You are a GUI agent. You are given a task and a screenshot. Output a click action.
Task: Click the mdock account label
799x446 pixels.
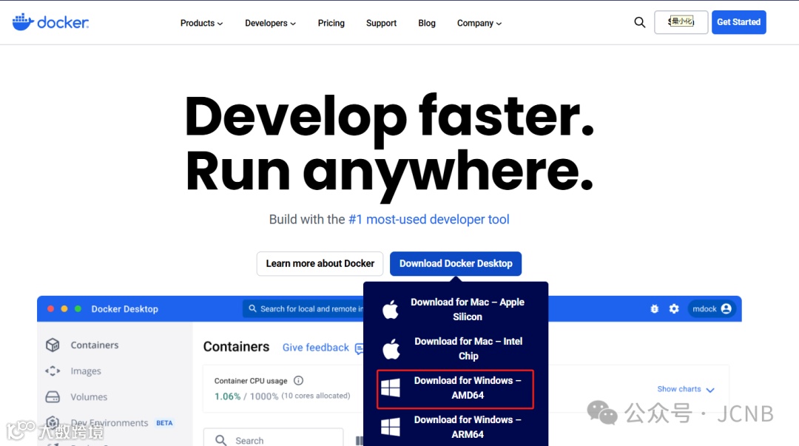(704, 309)
